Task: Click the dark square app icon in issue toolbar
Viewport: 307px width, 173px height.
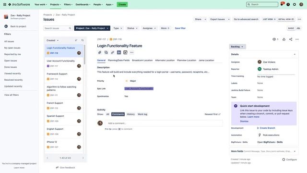Action: (125, 52)
